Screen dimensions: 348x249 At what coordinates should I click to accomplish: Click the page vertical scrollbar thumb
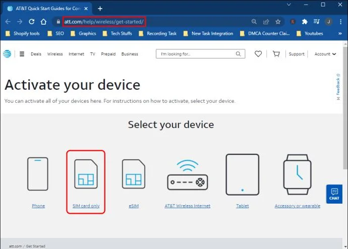(x=345, y=108)
